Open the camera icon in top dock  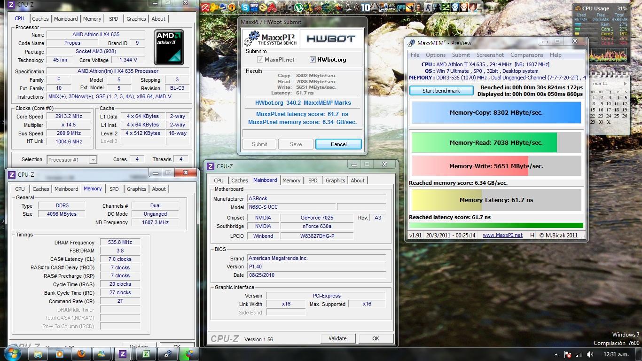pos(290,8)
